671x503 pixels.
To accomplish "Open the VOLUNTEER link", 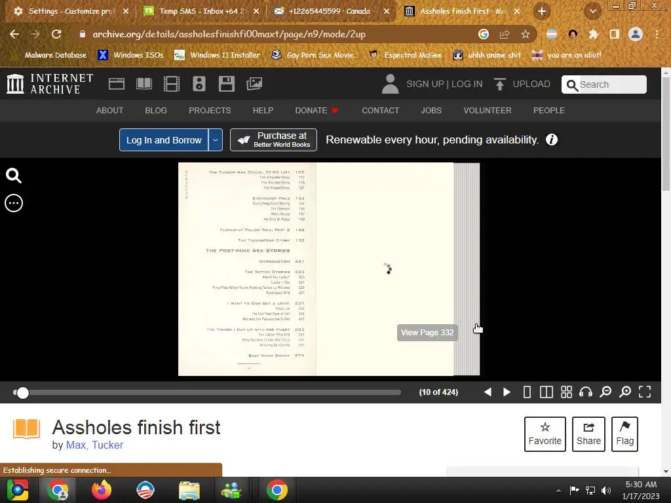I will click(488, 110).
